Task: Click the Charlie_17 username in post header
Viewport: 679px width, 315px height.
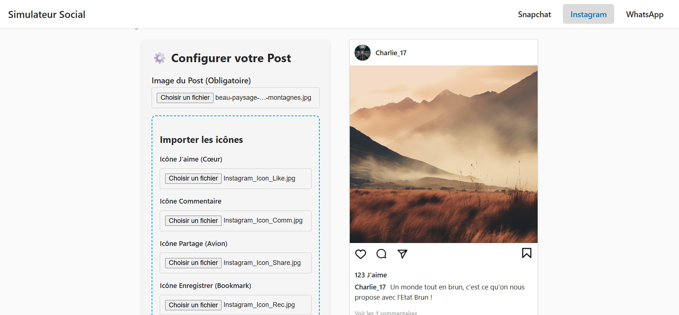Action: (391, 53)
